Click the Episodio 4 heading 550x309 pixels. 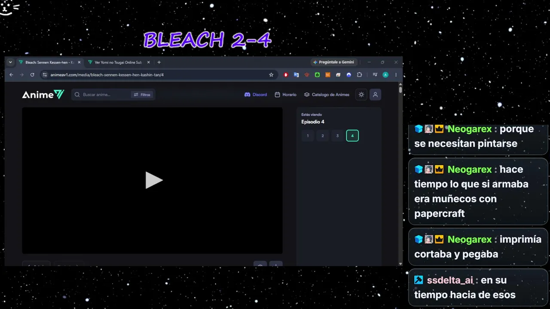(313, 122)
